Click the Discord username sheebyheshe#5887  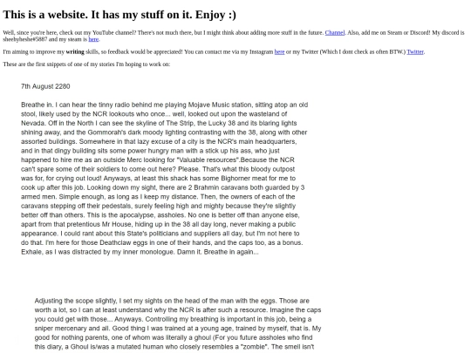[x=25, y=39]
